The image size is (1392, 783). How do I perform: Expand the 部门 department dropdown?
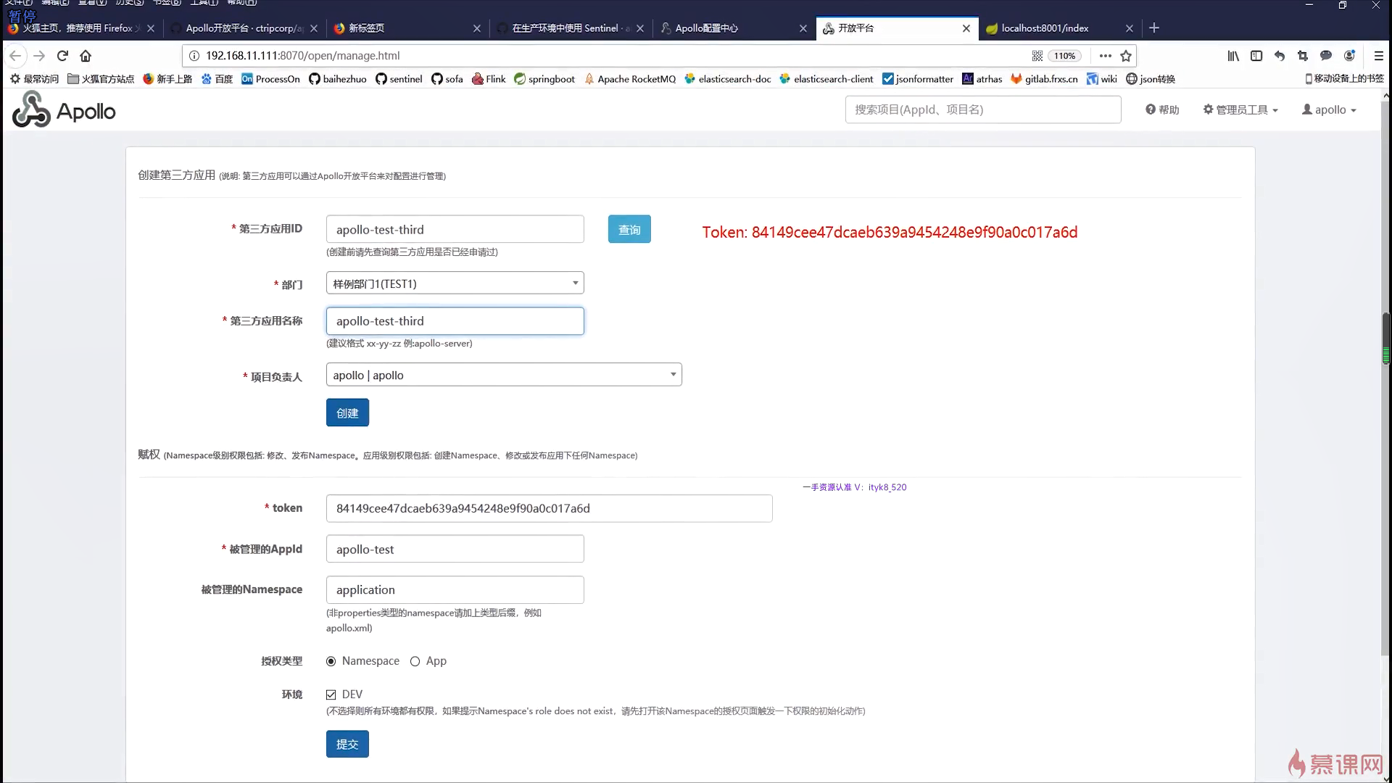[455, 283]
